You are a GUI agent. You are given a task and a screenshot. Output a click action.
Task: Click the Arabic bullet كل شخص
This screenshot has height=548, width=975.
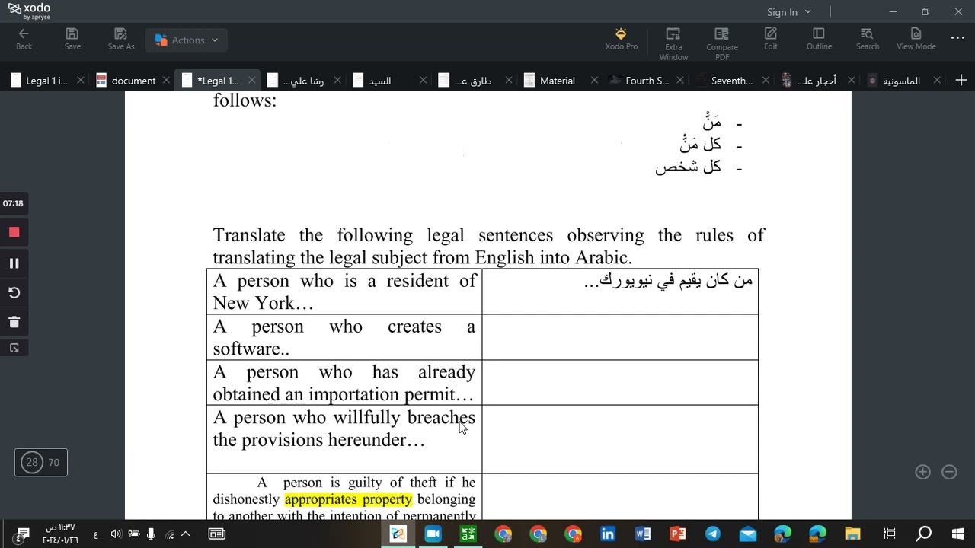688,167
